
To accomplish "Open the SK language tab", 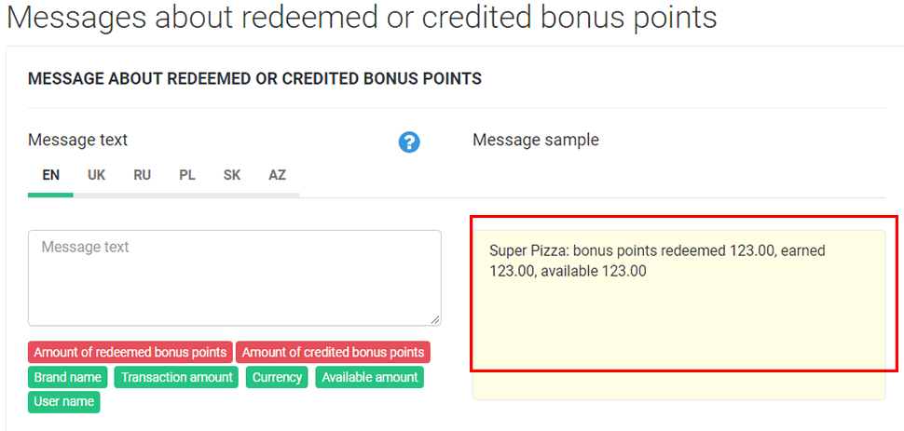I will 232,175.
